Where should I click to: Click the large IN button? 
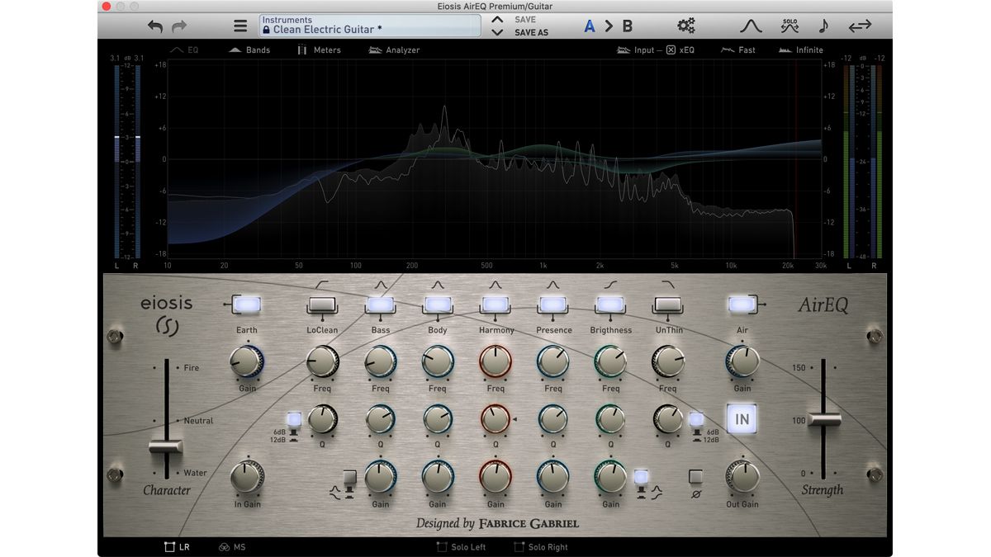[741, 419]
